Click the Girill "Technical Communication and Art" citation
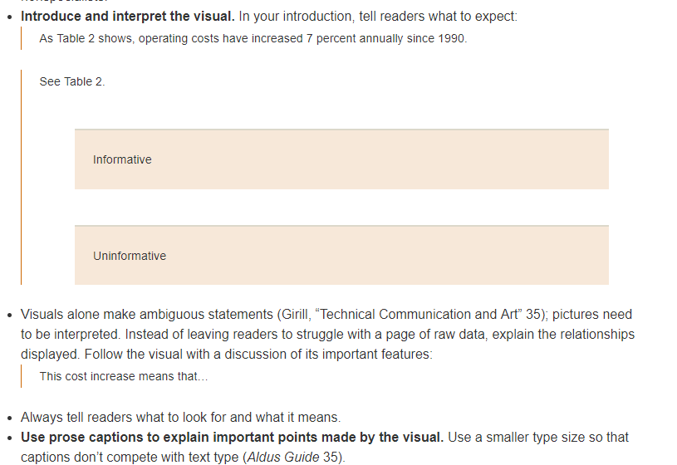This screenshot has width=677, height=465. 411,315
